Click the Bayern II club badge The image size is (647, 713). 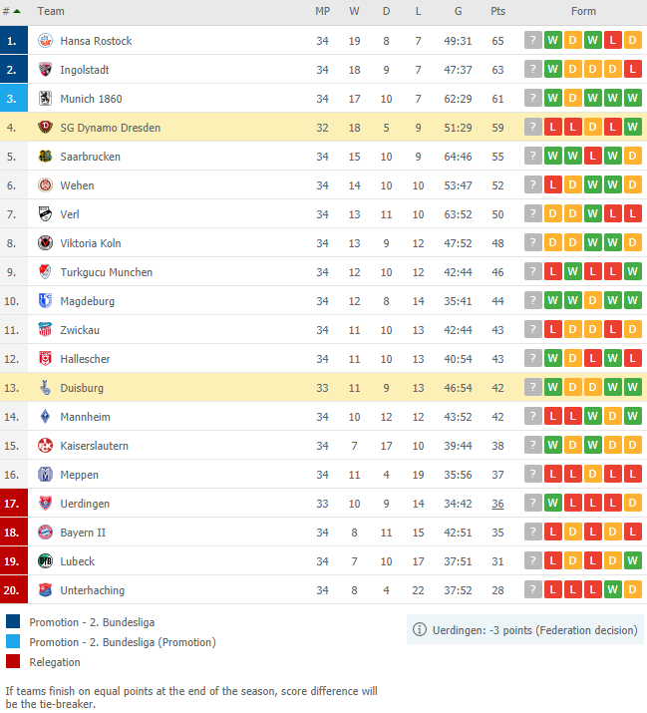pos(45,533)
